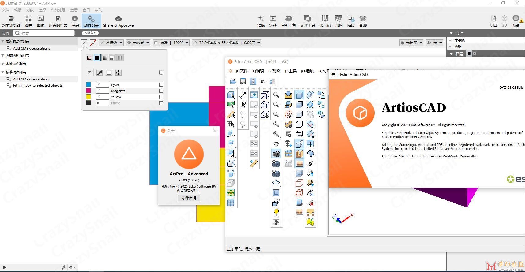Open the 图像 images panel
525x272 pixels.
click(41, 21)
